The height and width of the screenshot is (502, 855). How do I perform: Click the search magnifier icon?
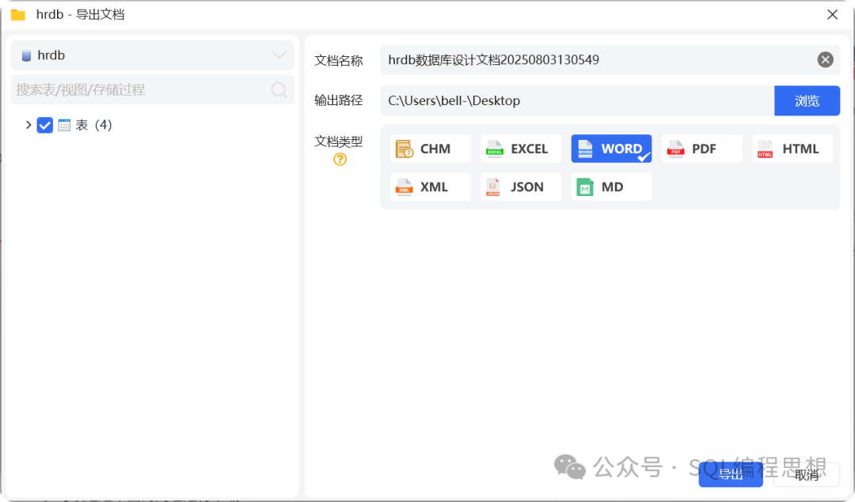click(279, 89)
